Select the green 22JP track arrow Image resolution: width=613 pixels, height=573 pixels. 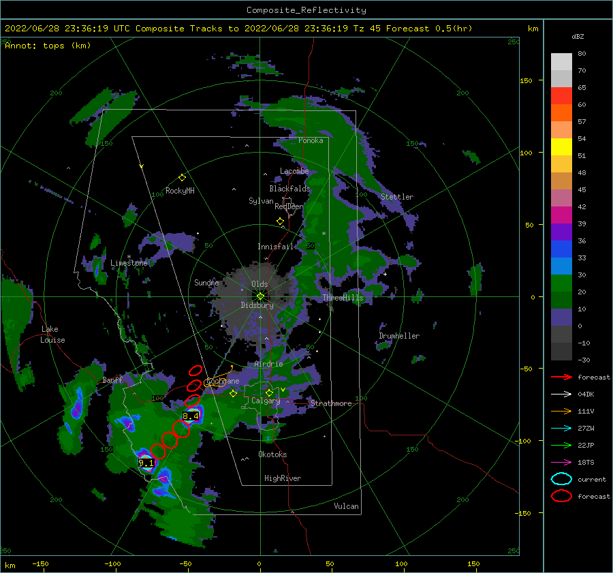coord(561,445)
